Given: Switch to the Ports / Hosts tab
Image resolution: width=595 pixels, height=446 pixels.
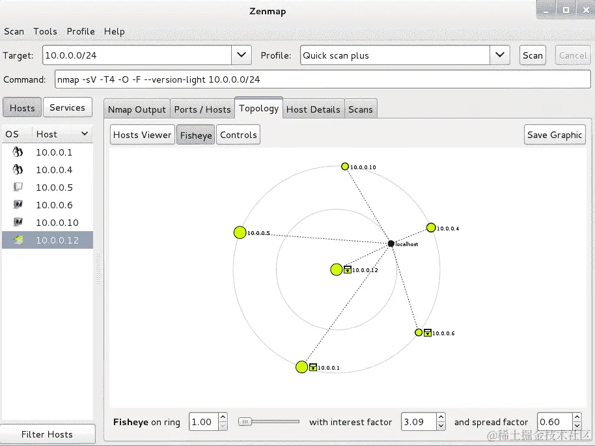Looking at the screenshot, I should pos(202,109).
